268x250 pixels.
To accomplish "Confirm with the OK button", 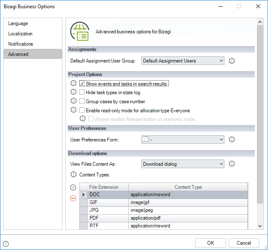I will 210,243.
